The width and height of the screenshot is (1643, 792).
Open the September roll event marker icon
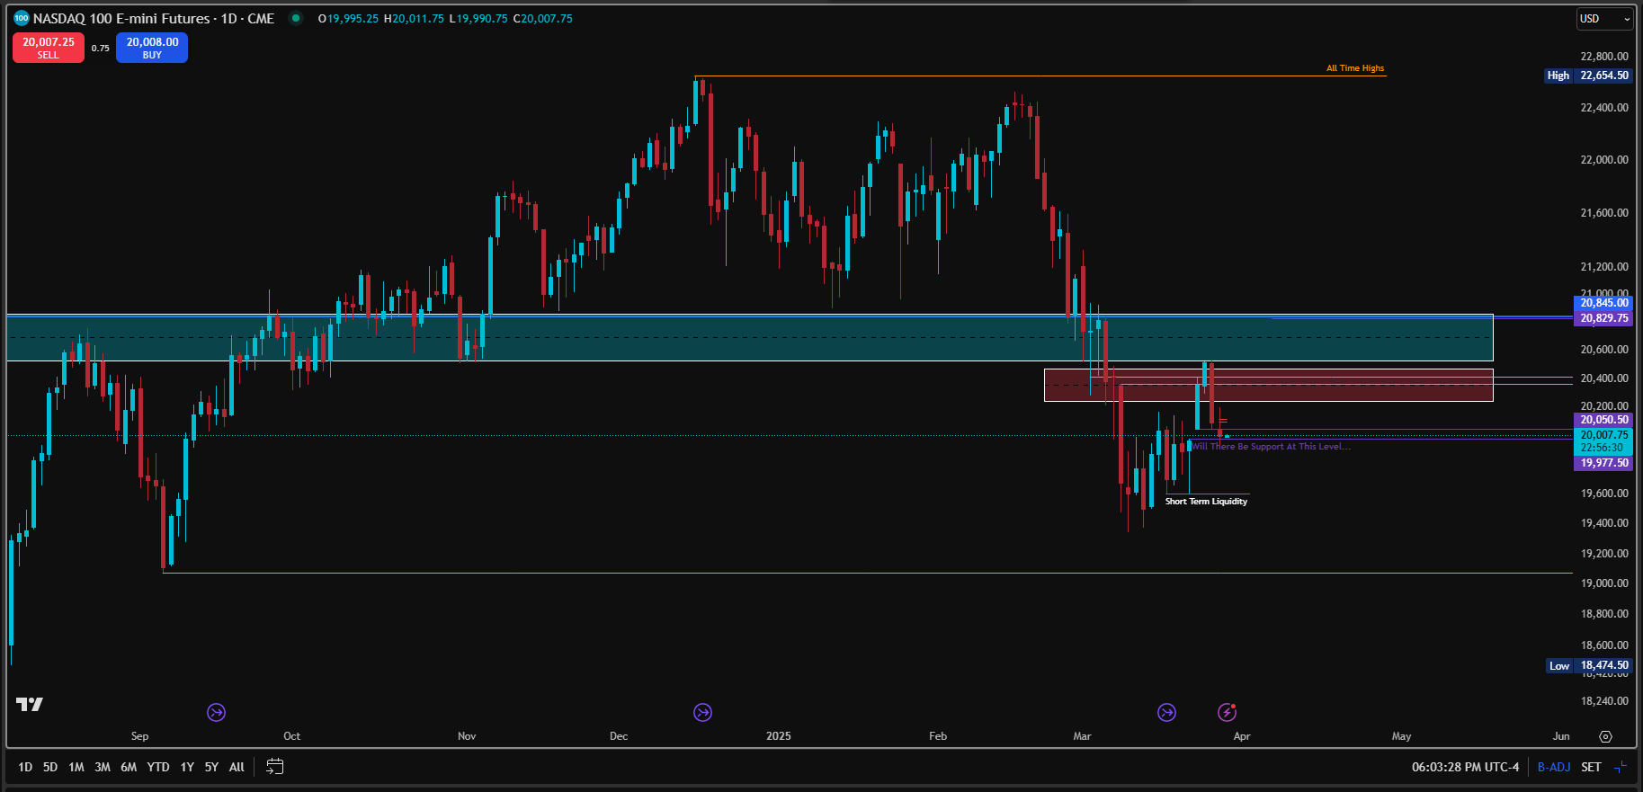click(216, 713)
